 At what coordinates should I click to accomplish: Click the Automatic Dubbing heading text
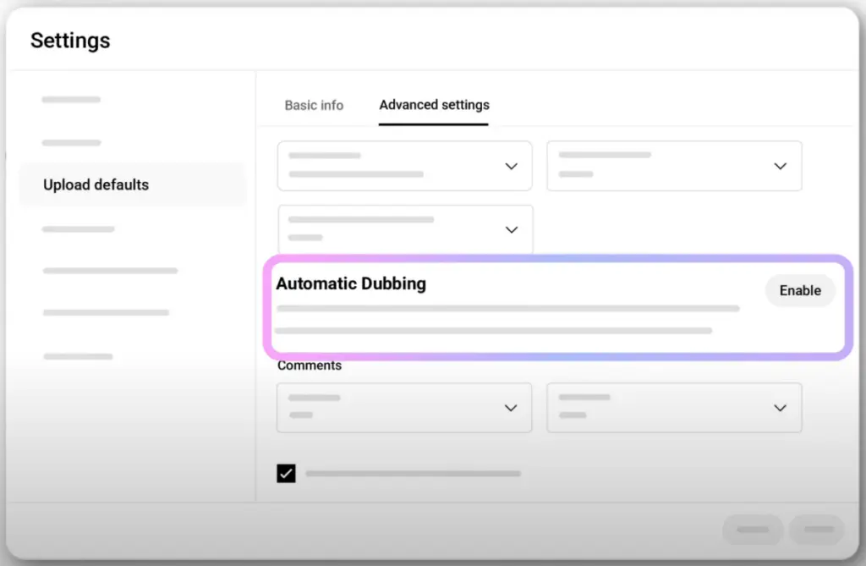point(351,284)
